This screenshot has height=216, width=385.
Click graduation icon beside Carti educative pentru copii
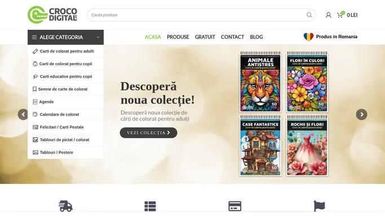[35, 76]
